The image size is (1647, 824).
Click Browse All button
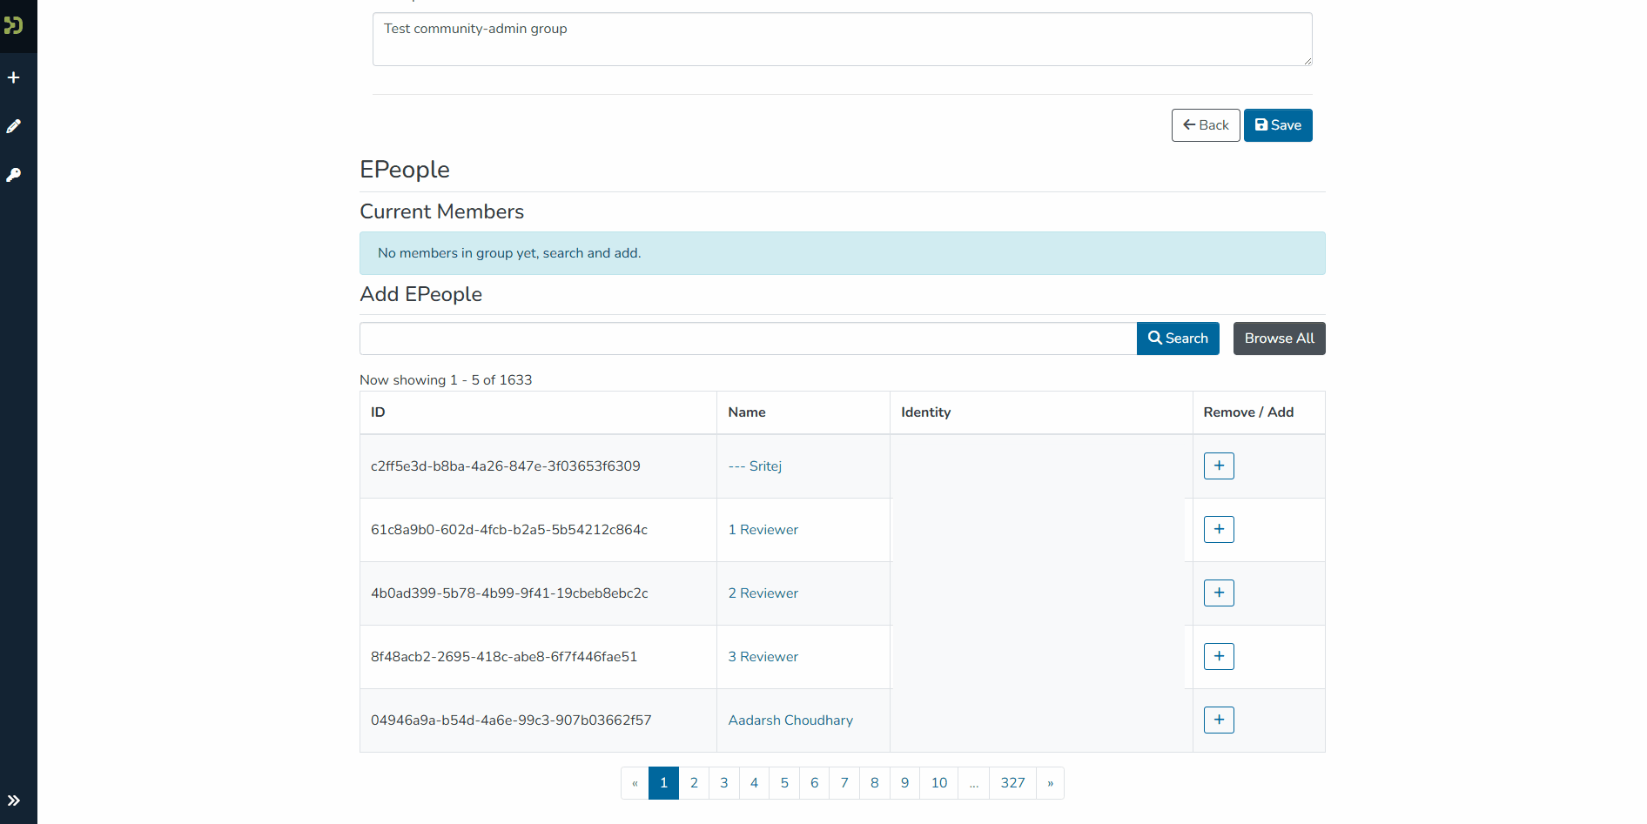1279,338
